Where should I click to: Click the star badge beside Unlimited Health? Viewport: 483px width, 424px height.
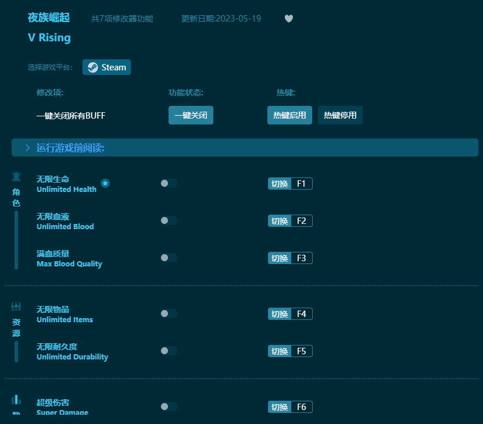105,183
